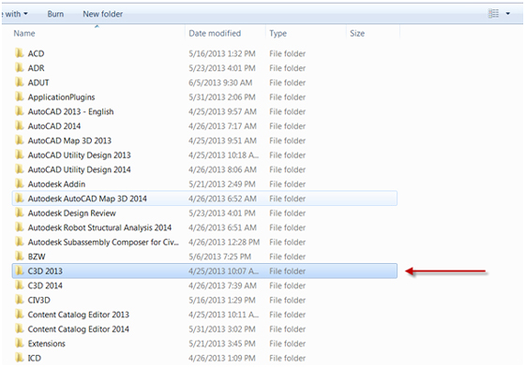Open the change view icon
Image resolution: width=525 pixels, height=367 pixels.
coord(493,13)
